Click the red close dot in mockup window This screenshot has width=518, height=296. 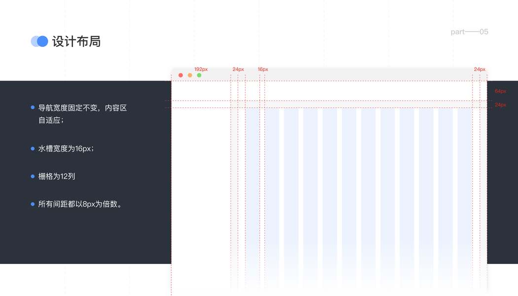[x=181, y=75]
